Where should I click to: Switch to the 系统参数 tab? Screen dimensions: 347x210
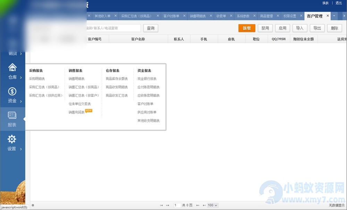tap(243, 16)
